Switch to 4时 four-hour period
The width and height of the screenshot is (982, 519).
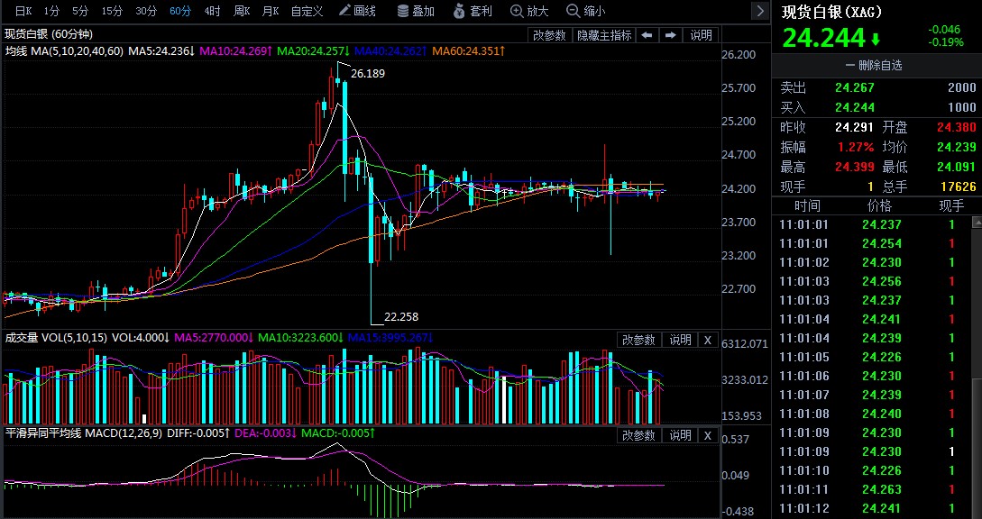212,11
